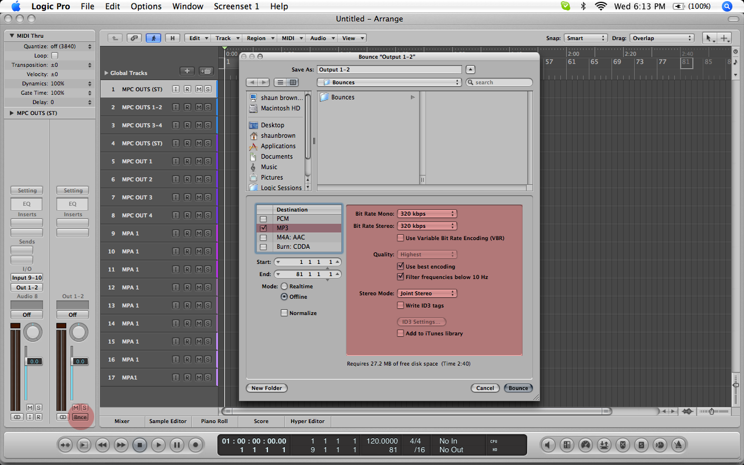Toggle the metronome click icon in transport
Screen dimensions: 744x465
point(678,445)
